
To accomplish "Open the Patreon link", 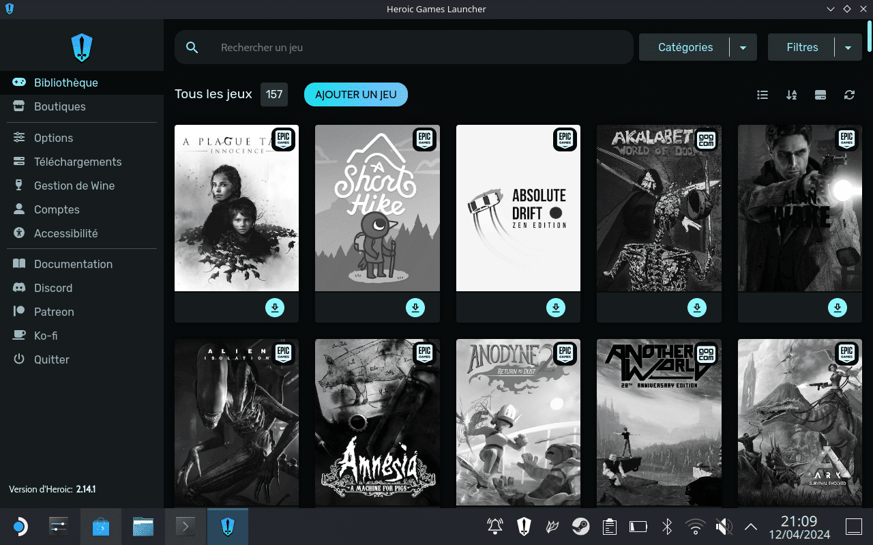I will point(82,312).
